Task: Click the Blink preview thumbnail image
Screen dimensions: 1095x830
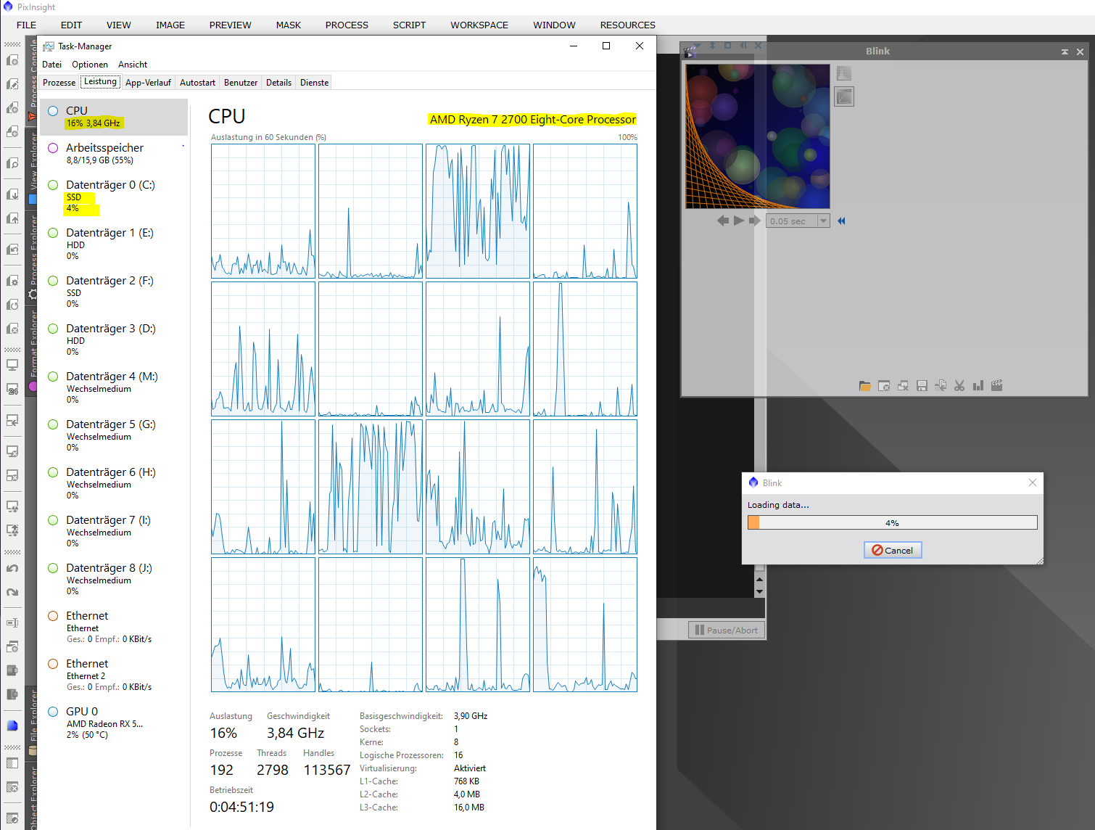Action: coord(757,136)
